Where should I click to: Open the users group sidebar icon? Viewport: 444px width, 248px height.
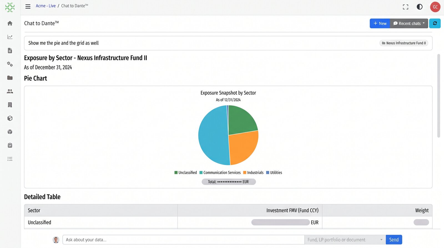click(x=10, y=91)
